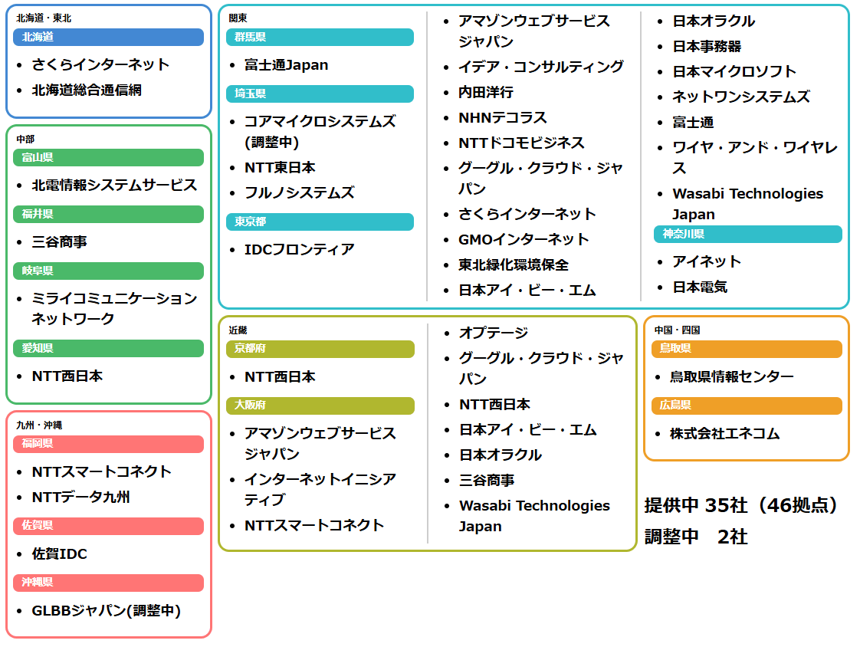
Task: Click the 佐賀県 header bar
Action: [x=109, y=526]
